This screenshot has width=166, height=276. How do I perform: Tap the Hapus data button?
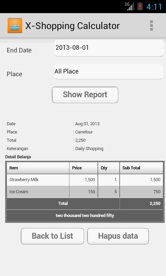[118, 236]
